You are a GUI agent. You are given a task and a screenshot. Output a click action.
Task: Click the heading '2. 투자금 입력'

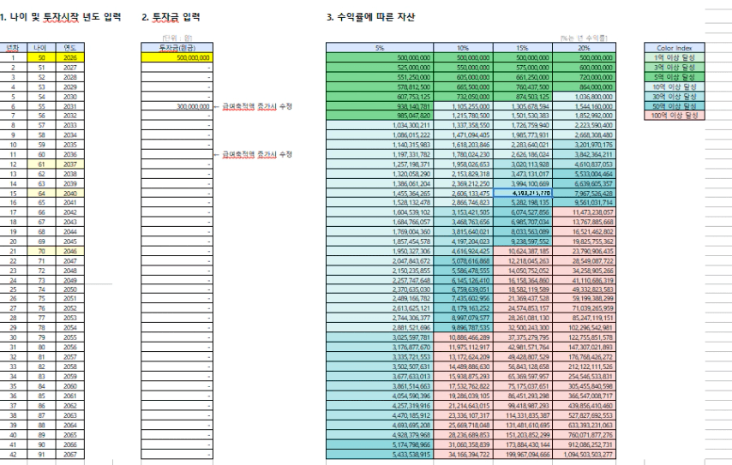(x=171, y=17)
